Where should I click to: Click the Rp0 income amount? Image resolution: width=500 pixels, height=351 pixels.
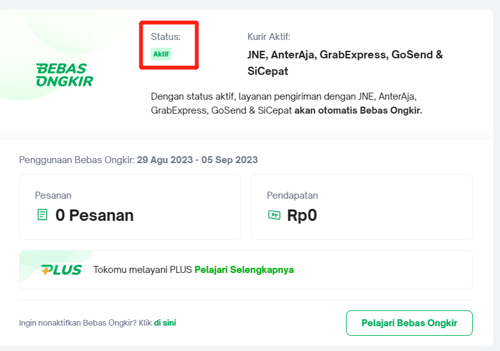(302, 215)
